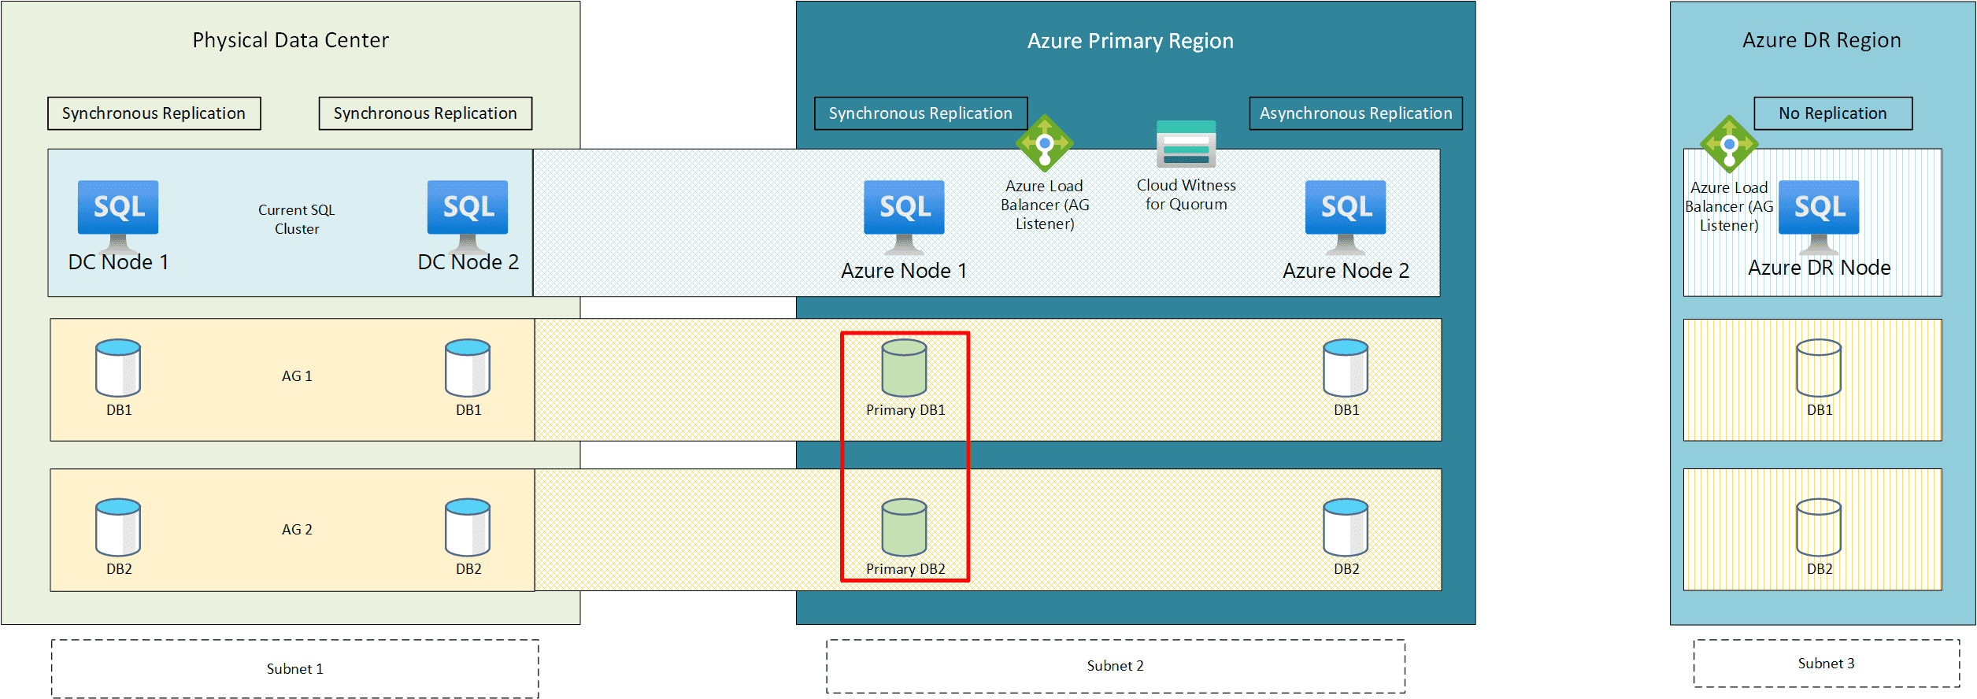Click the Azure Node 2 label

pos(1346,271)
